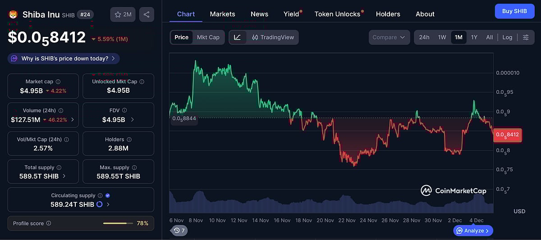Add SHIB to watchlist via star button
Image resolution: width=541 pixels, height=240 pixels.
pos(123,14)
